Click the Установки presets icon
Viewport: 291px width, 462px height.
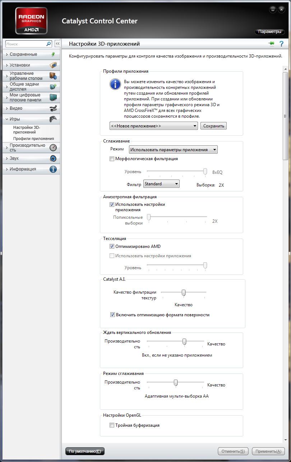click(x=53, y=65)
